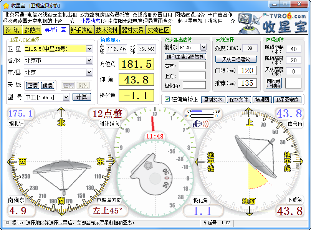
Task: Click the Ku band signal strength bar
Action: click(x=202, y=116)
